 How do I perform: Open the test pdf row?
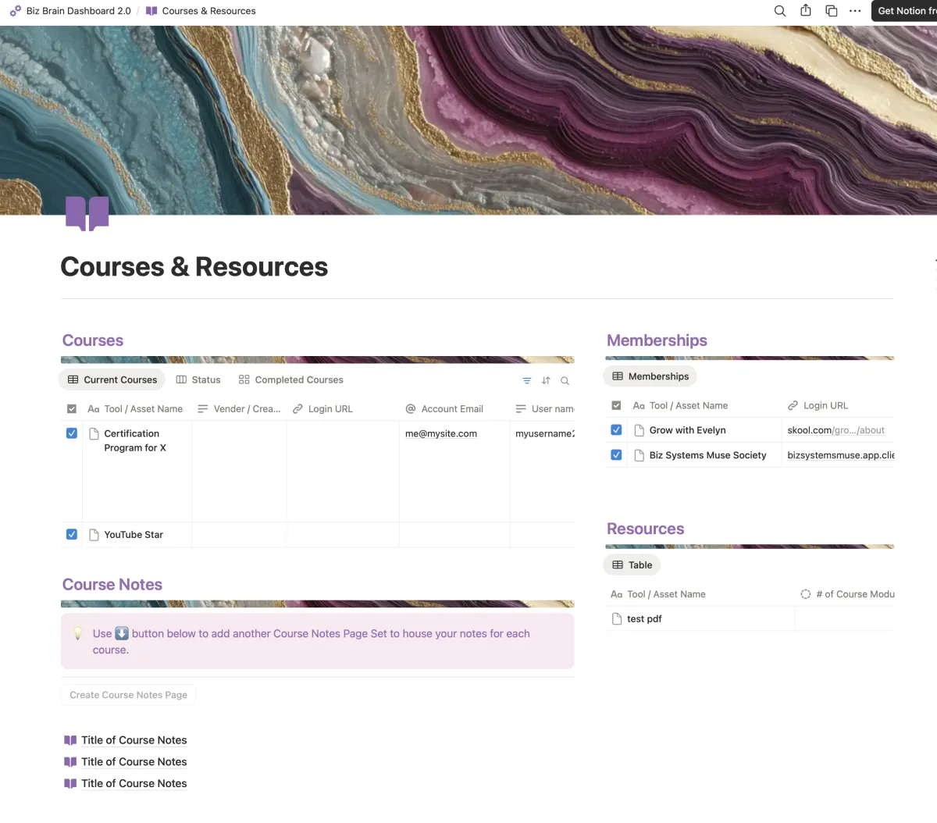click(x=644, y=619)
